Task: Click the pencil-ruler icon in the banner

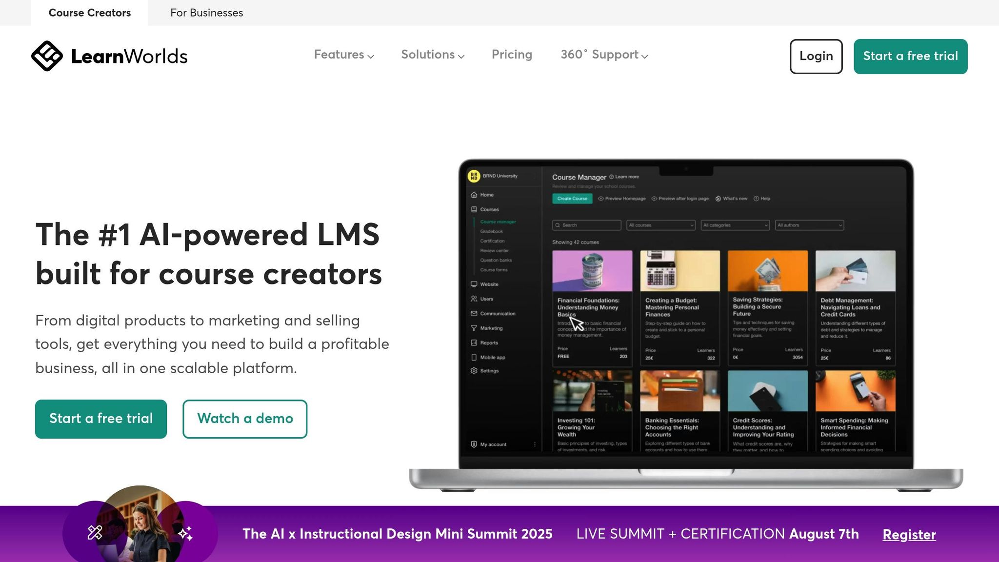Action: point(95,533)
